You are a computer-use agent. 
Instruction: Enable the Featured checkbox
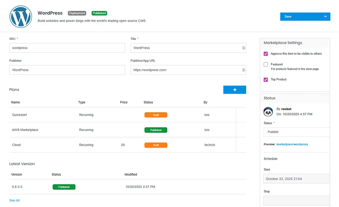(266, 64)
